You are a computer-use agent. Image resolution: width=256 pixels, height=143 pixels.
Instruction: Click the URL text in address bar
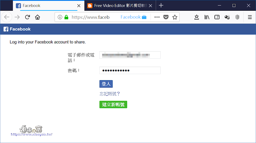[x=91, y=17]
